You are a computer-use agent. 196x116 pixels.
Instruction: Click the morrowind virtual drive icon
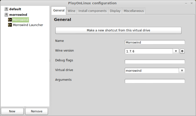click(6, 15)
